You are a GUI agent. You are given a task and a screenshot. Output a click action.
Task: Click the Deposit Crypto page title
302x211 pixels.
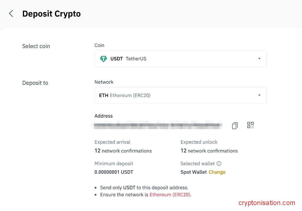pyautogui.click(x=51, y=14)
